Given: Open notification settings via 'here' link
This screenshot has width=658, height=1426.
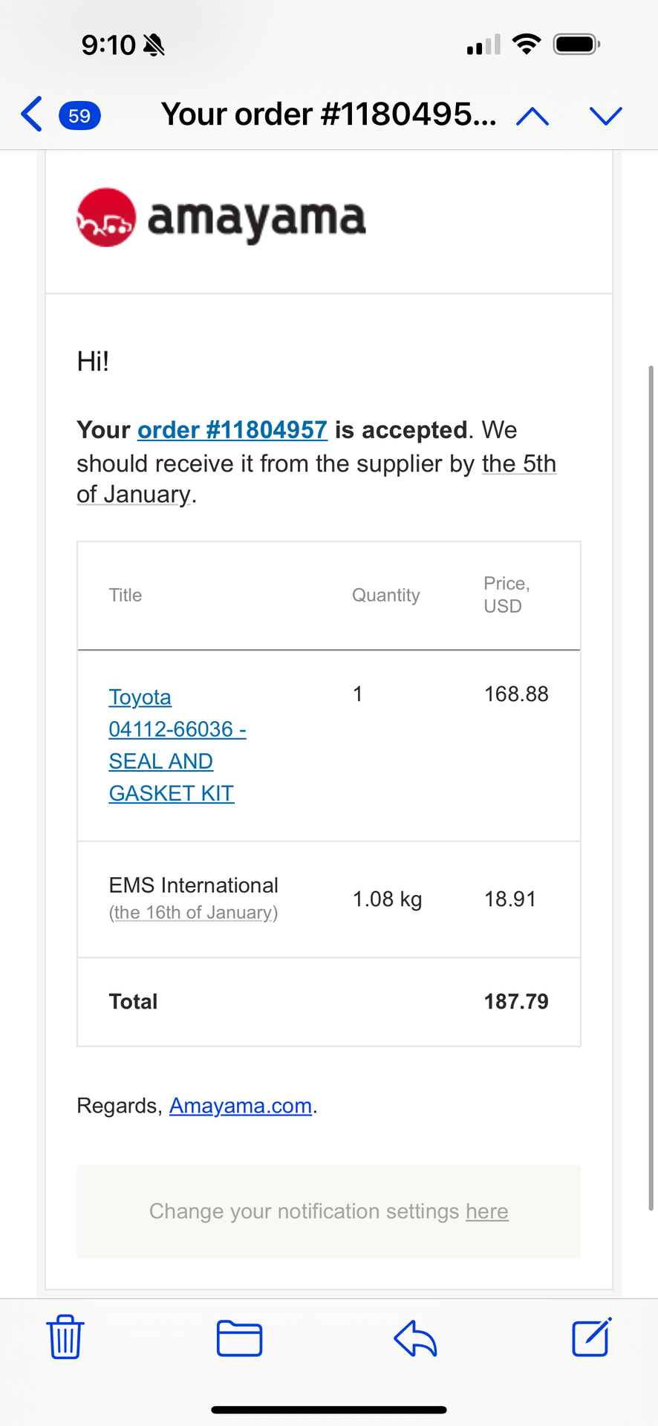Looking at the screenshot, I should 487,1211.
